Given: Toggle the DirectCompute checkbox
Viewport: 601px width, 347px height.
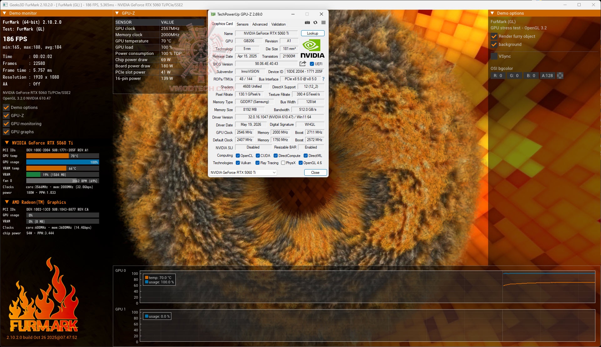Looking at the screenshot, I should click(x=276, y=156).
